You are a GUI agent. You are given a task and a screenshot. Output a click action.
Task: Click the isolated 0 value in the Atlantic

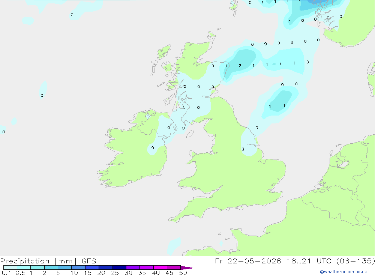42,96
